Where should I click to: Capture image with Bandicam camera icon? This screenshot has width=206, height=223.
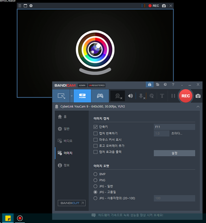198,96
